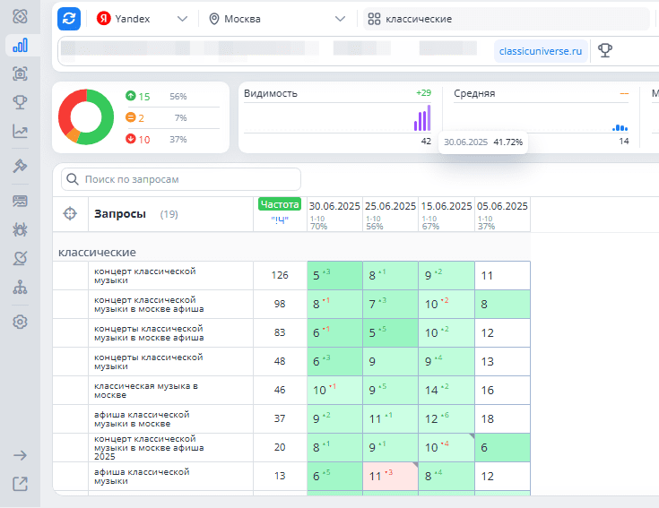Click frequency value 126
This screenshot has height=508, width=659.
(280, 275)
